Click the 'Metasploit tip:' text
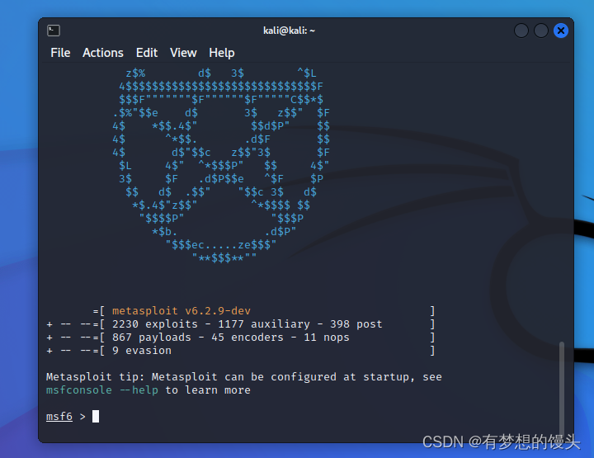 tap(96, 377)
